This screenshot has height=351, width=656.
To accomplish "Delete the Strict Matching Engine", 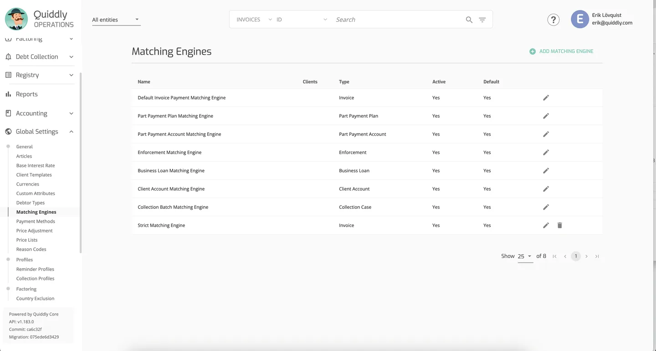I will (560, 225).
